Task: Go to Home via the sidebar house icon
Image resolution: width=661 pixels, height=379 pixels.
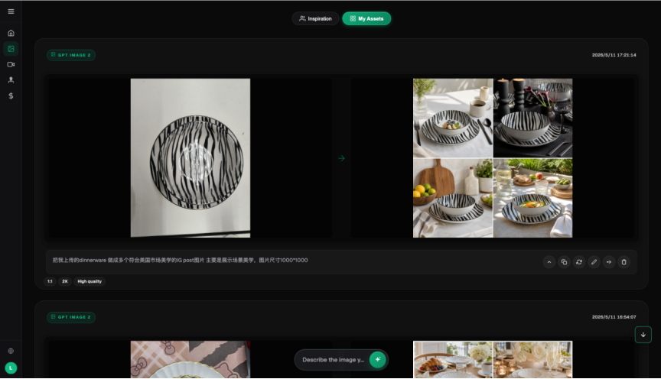Action: [x=11, y=33]
